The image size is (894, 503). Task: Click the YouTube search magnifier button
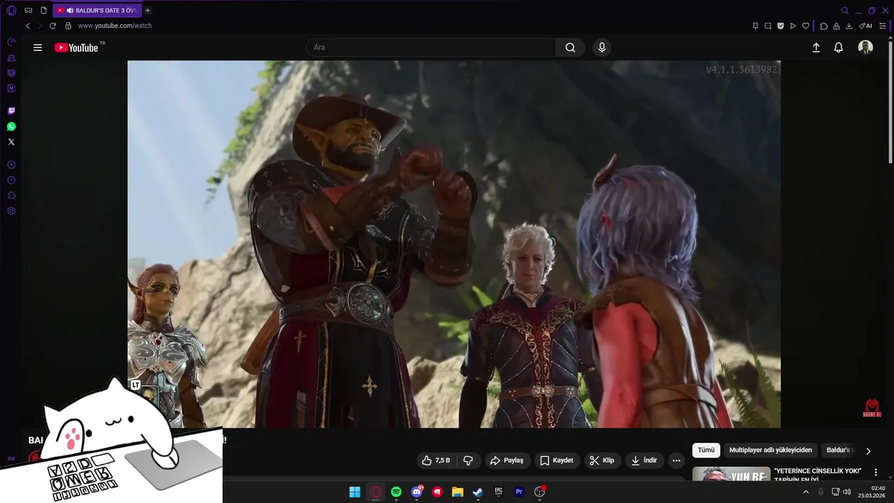571,48
